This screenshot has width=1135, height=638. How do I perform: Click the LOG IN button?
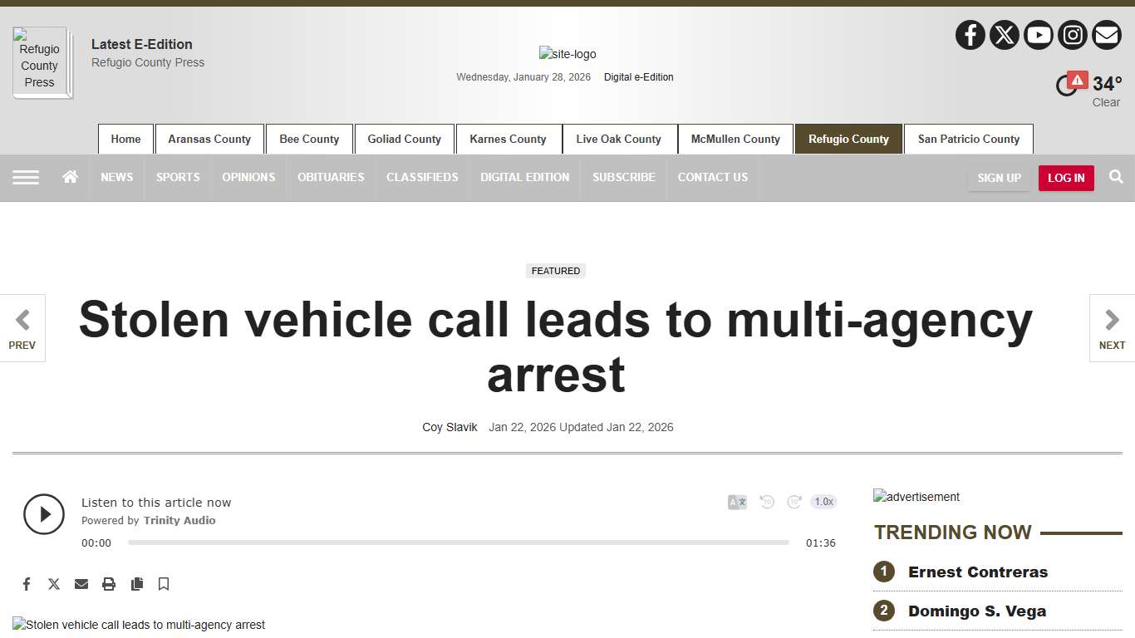(x=1066, y=178)
